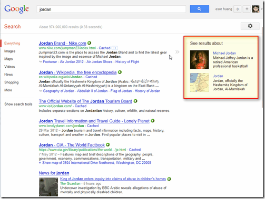Image resolution: width=265 pixels, height=199 pixels.
Task: Switch to Images results
Action: (x=10, y=51)
